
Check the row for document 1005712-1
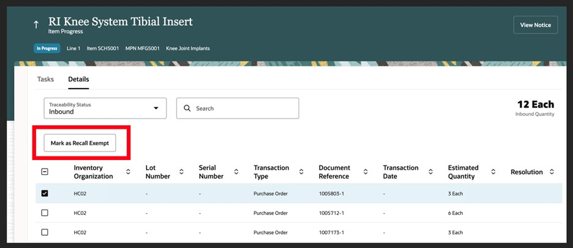pos(45,213)
